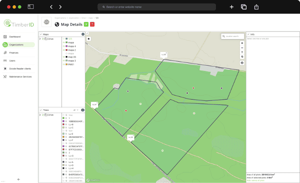Click the red color swatch of mapa 2
Viewport: 300px width, 183px height.
(66, 50)
